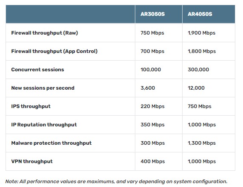
Task: Click the Concurrent sessions row label
Action: (x=37, y=70)
